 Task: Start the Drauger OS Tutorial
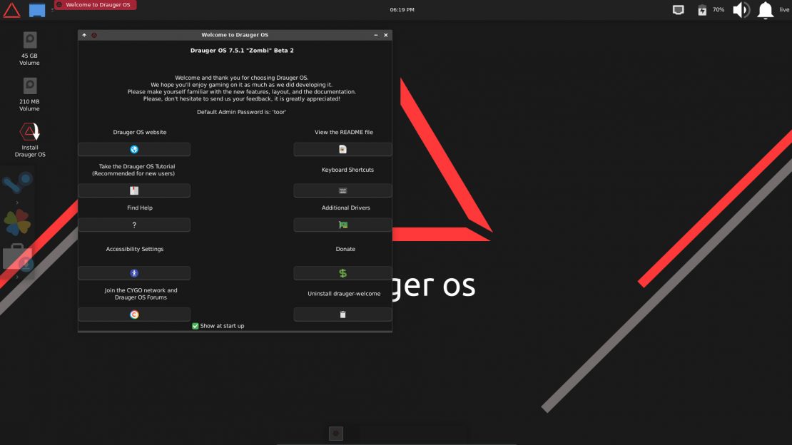[x=134, y=190]
